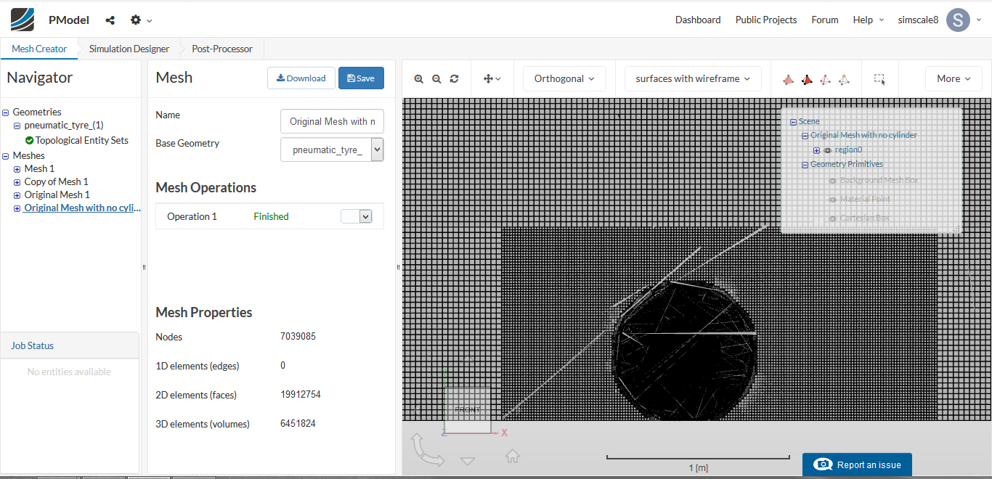Toggle visibility of region0 eye icon
The width and height of the screenshot is (992, 479).
click(x=827, y=150)
